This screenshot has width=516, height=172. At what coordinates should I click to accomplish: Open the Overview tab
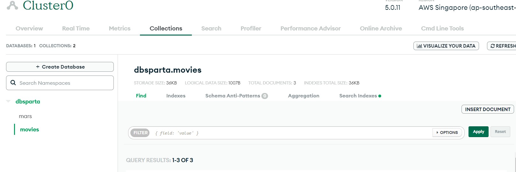(x=29, y=29)
